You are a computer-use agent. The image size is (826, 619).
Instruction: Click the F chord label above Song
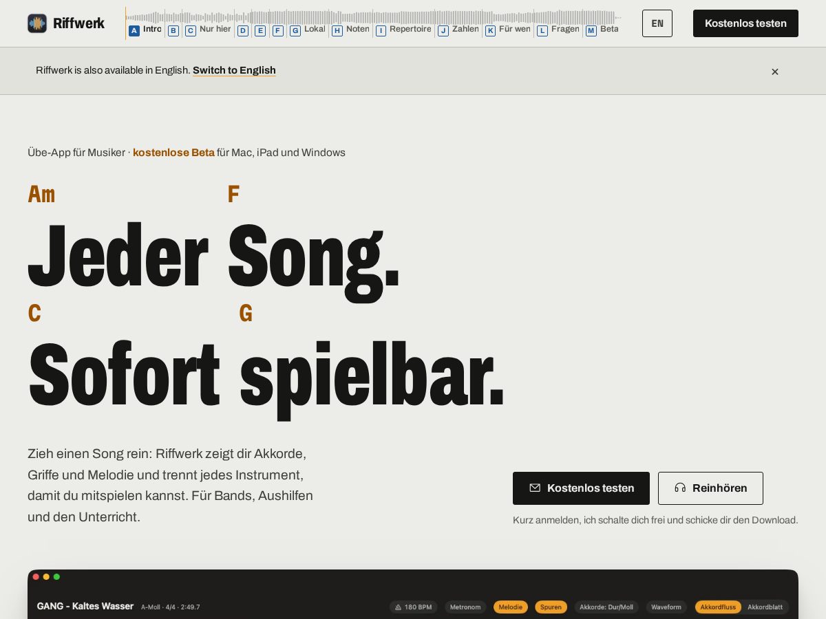coord(233,194)
